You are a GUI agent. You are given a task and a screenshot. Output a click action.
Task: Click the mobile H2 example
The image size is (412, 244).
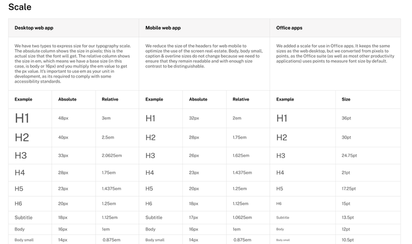(150, 137)
